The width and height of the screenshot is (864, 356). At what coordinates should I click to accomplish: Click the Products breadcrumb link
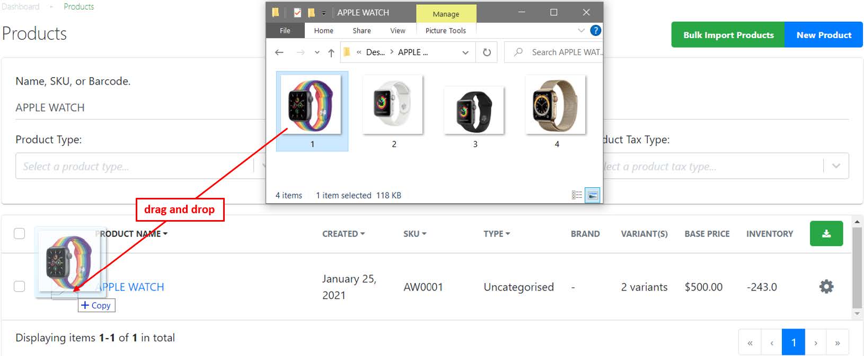(78, 6)
